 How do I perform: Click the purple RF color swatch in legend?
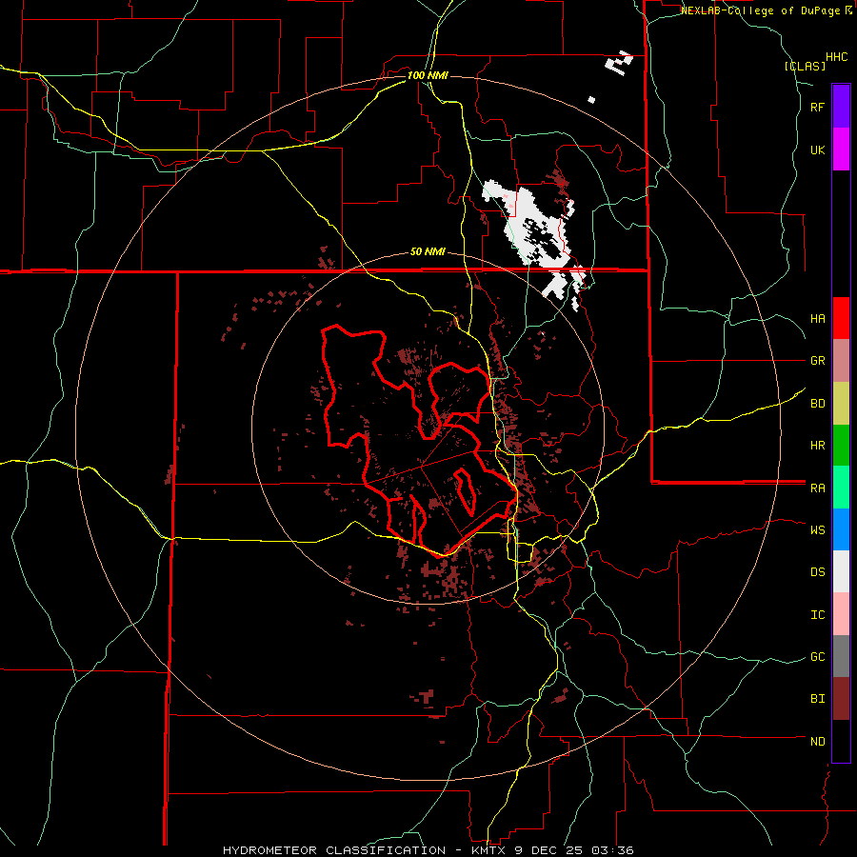[841, 107]
